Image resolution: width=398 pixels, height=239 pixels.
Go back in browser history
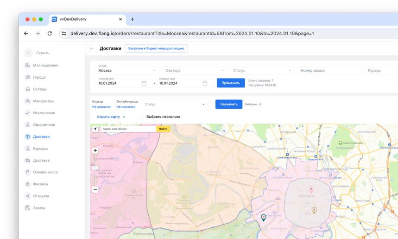pyautogui.click(x=26, y=33)
